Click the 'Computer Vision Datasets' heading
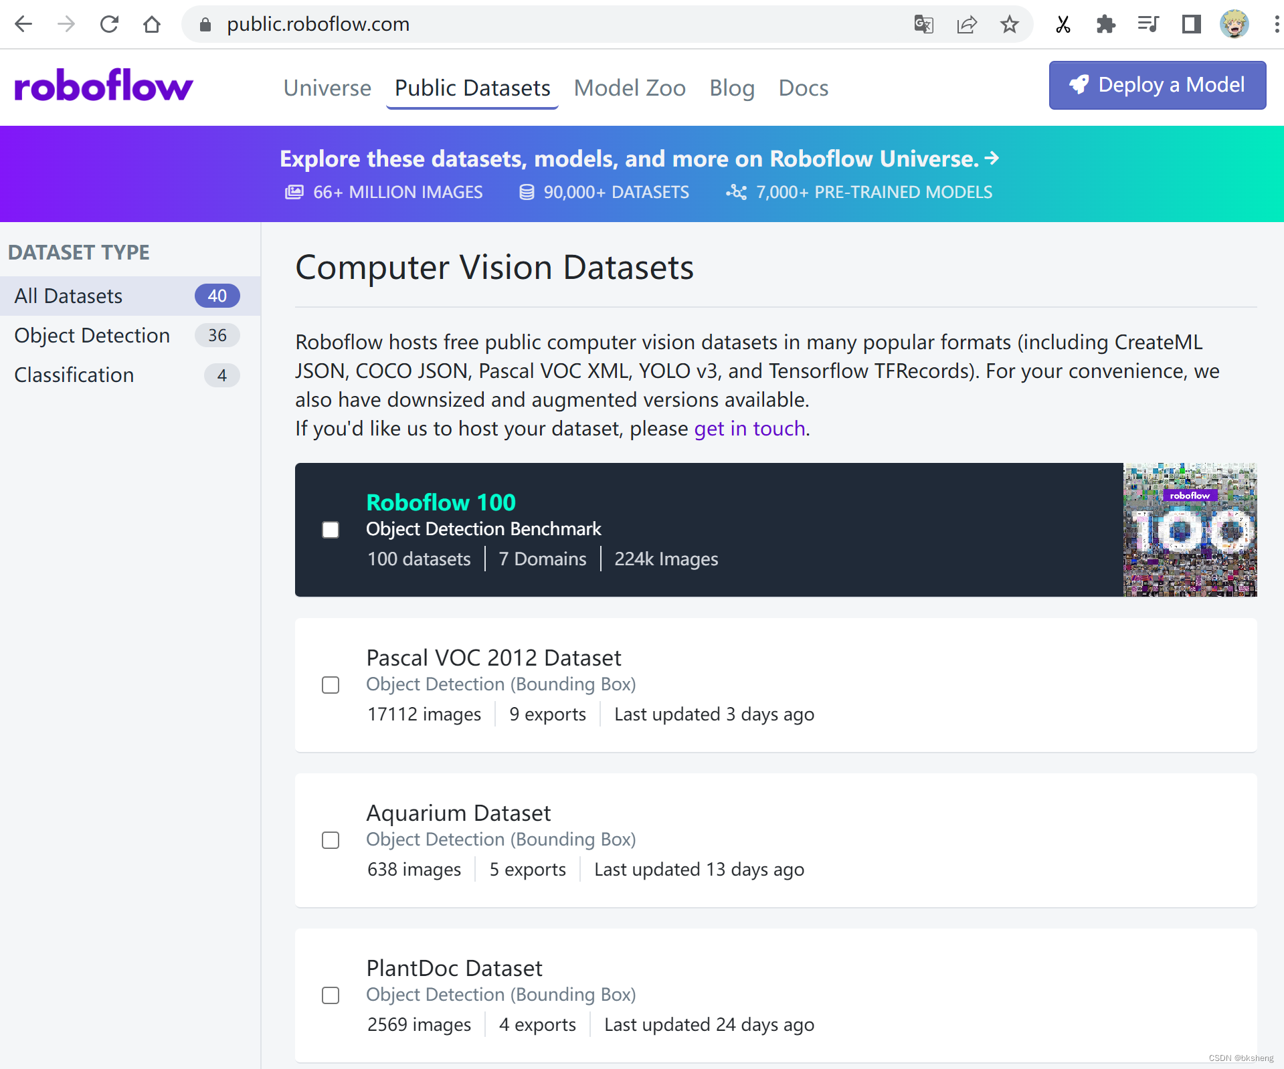This screenshot has height=1069, width=1284. click(x=494, y=268)
